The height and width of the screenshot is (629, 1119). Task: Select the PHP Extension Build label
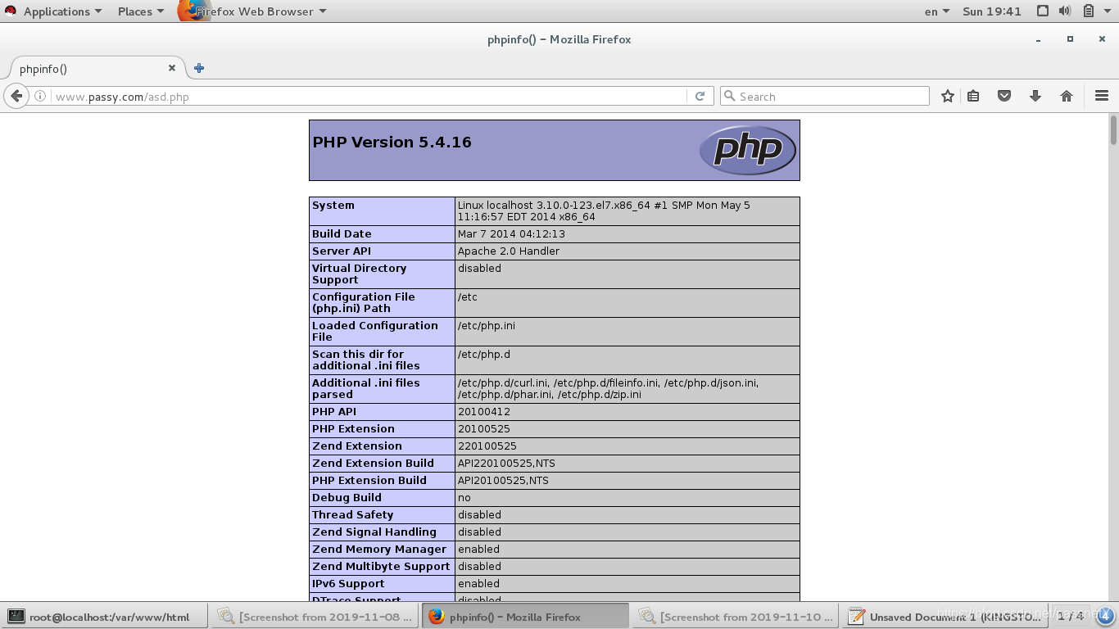369,481
